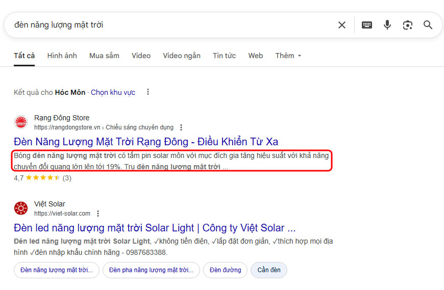The image size is (444, 290).
Task: Click the Rạng Đông Store favicon
Action: 21,122
